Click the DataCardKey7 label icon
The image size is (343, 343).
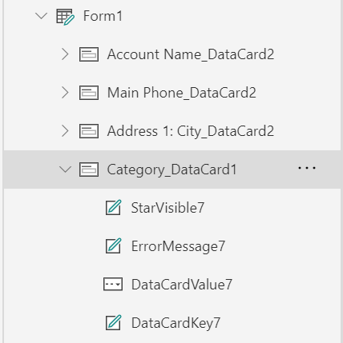(113, 322)
